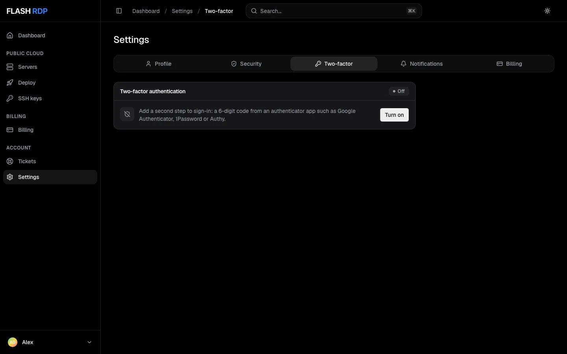Click the card icon on Billing tab
Viewport: 567px width, 354px height.
click(x=499, y=64)
